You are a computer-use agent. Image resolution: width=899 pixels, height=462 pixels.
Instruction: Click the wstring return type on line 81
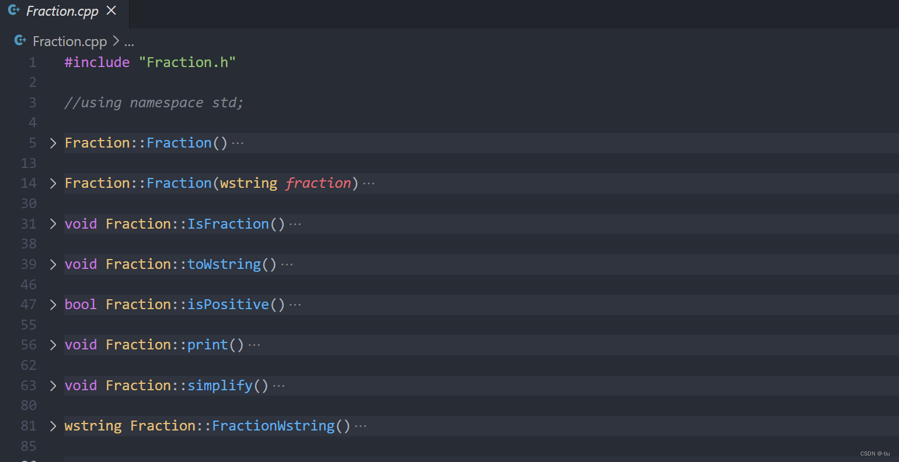pos(93,426)
